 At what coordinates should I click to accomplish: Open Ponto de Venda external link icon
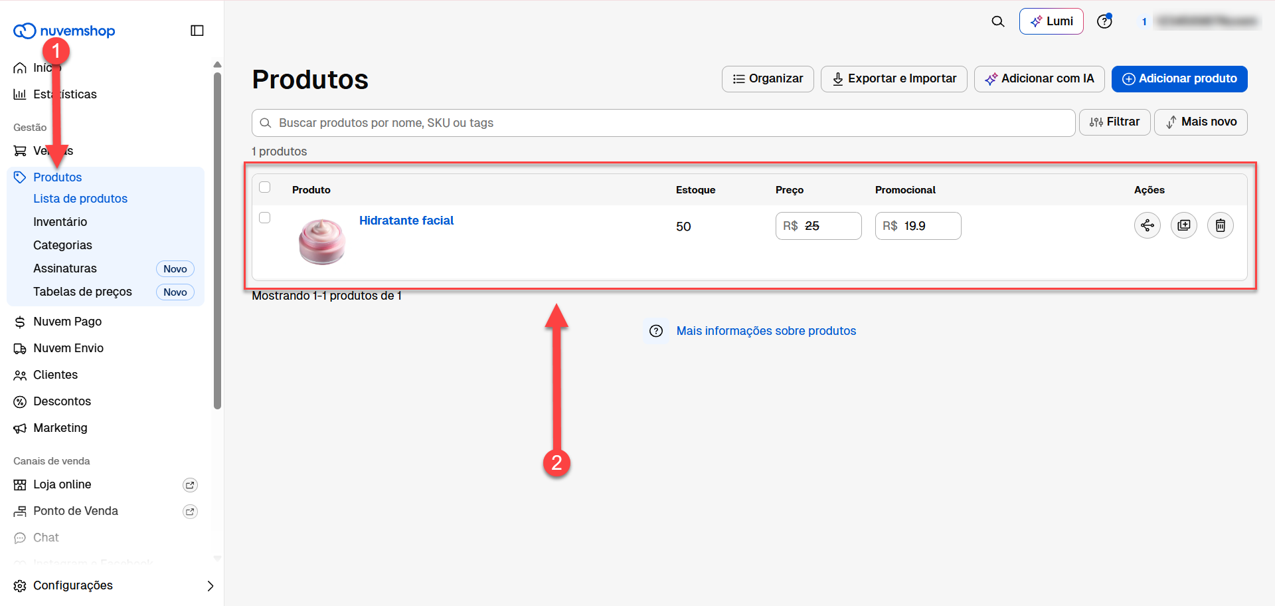190,512
